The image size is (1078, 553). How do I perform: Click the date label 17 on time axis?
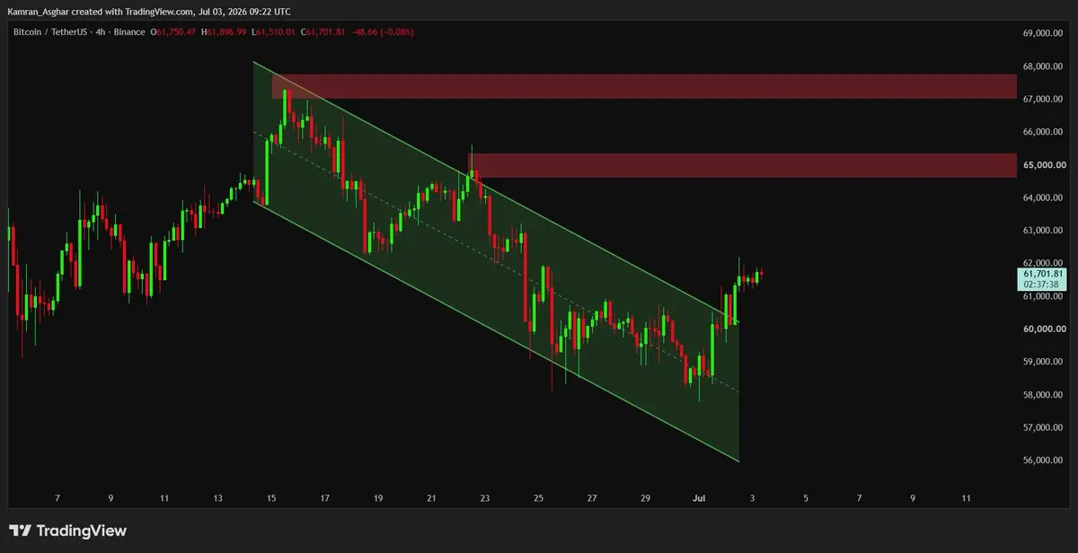pos(325,497)
